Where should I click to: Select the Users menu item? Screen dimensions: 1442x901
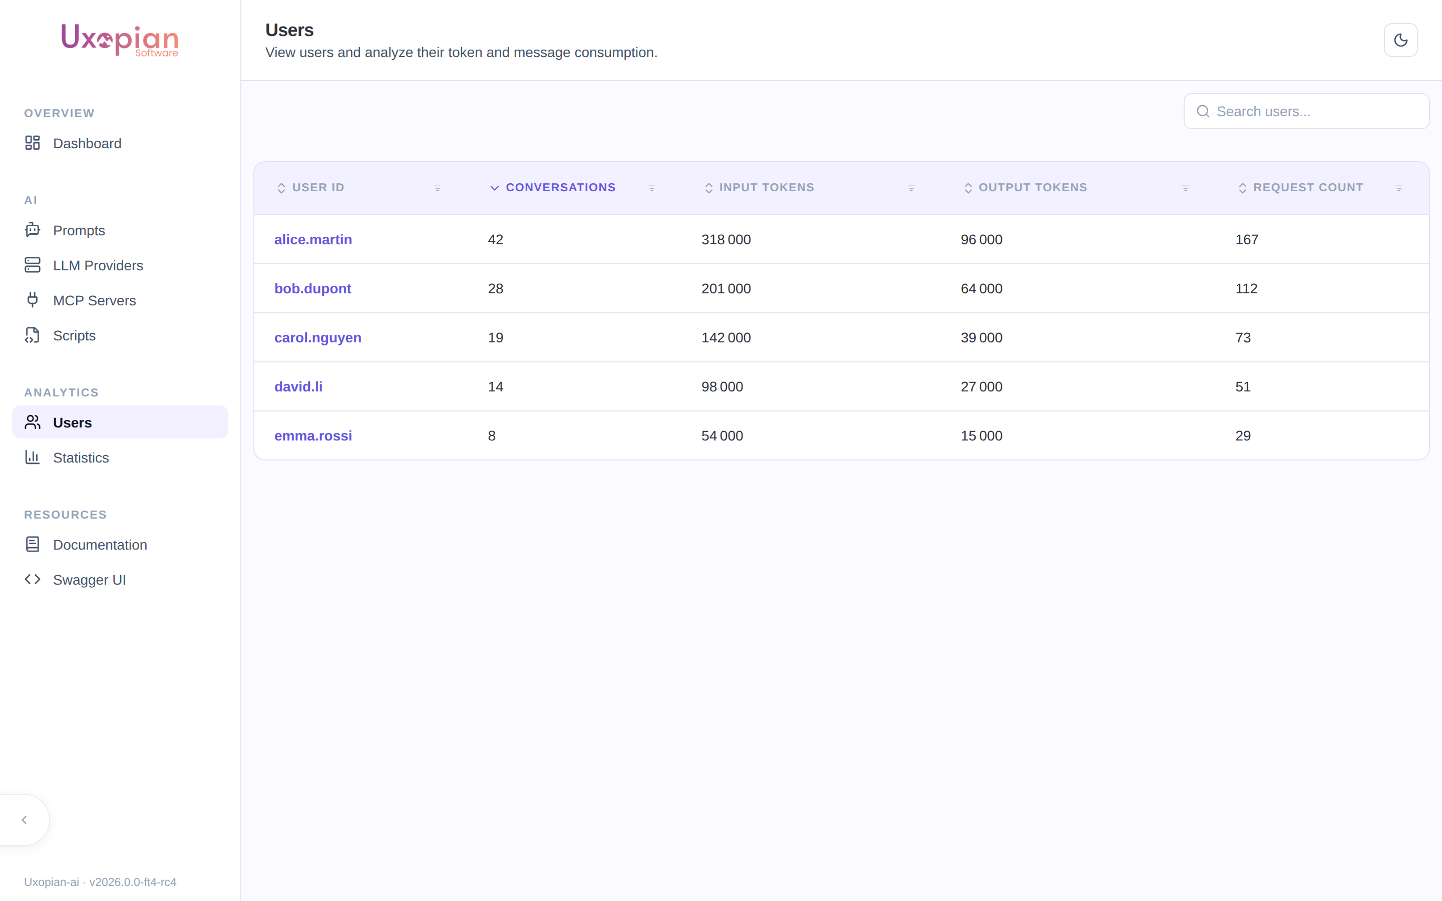[120, 422]
